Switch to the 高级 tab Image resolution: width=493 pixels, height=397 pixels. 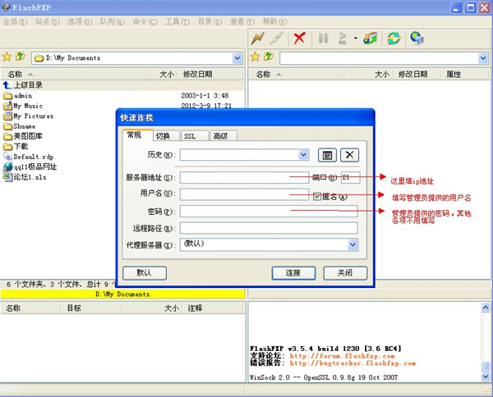[x=220, y=136]
